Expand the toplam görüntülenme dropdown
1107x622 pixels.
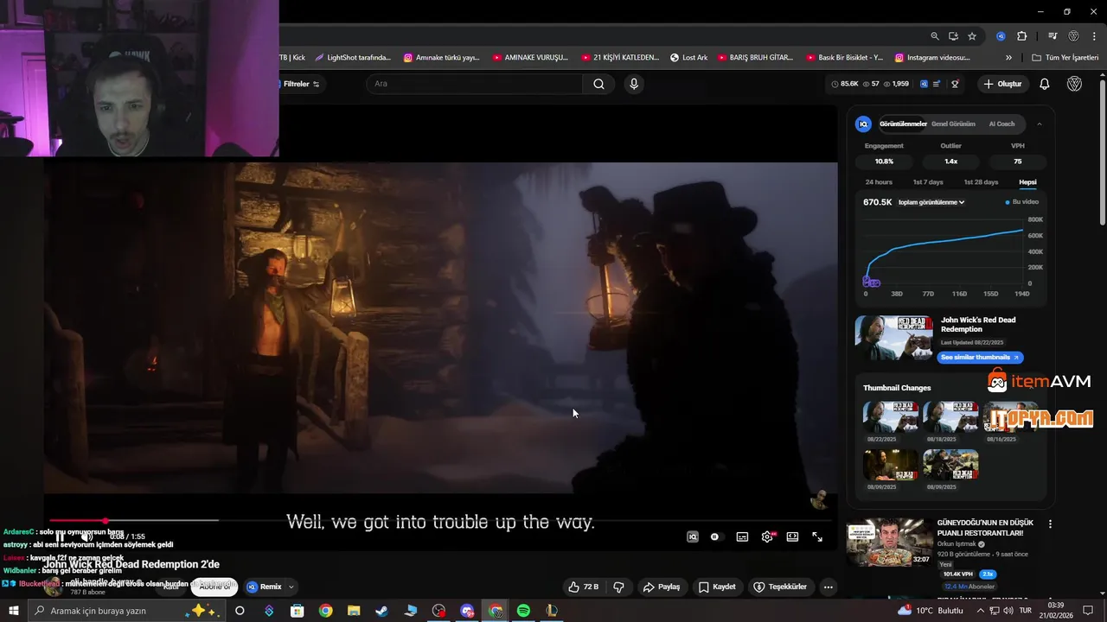click(x=931, y=202)
